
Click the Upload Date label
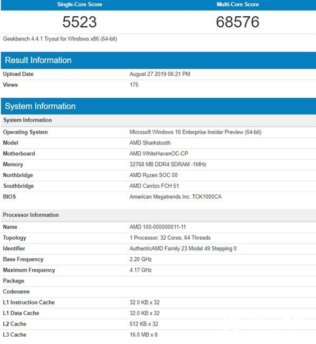point(18,74)
